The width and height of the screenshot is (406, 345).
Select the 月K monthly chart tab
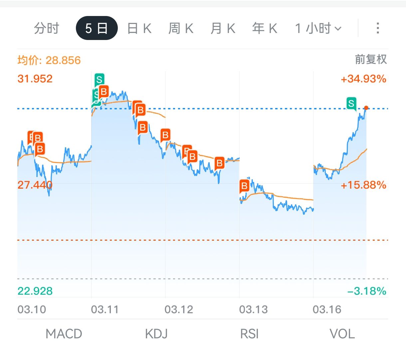coord(223,28)
